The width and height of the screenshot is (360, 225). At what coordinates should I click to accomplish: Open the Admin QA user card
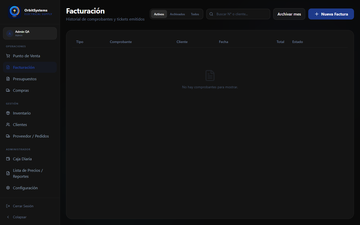point(30,33)
